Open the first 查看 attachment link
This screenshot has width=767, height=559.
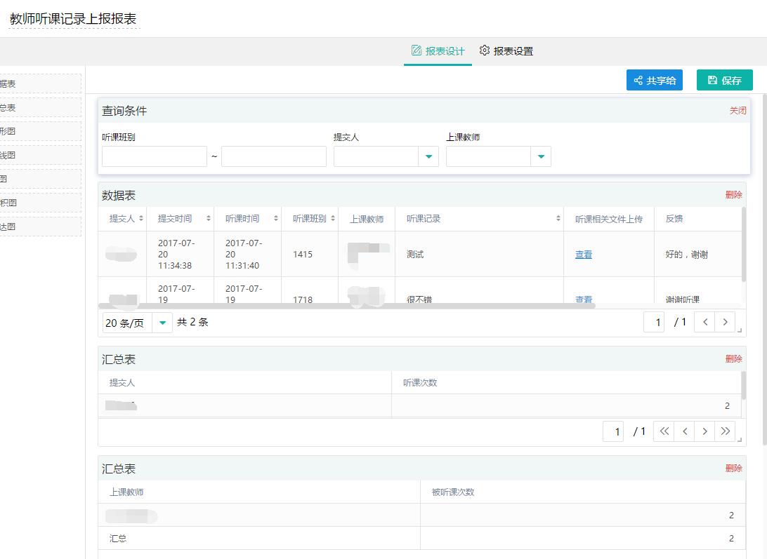click(583, 254)
